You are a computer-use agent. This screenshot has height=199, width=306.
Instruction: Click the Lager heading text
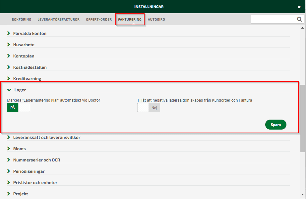[x=20, y=90]
